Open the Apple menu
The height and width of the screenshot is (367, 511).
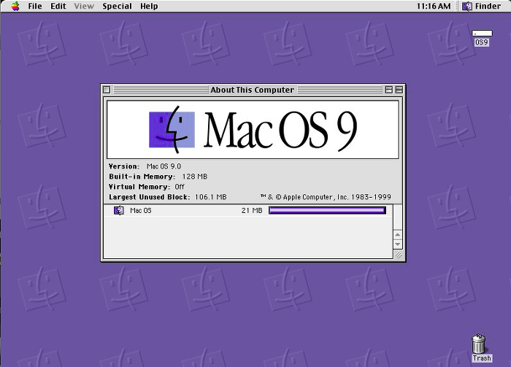15,6
